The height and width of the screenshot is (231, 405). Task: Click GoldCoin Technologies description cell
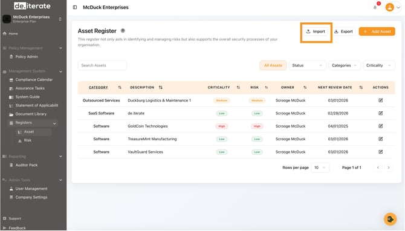coord(147,126)
